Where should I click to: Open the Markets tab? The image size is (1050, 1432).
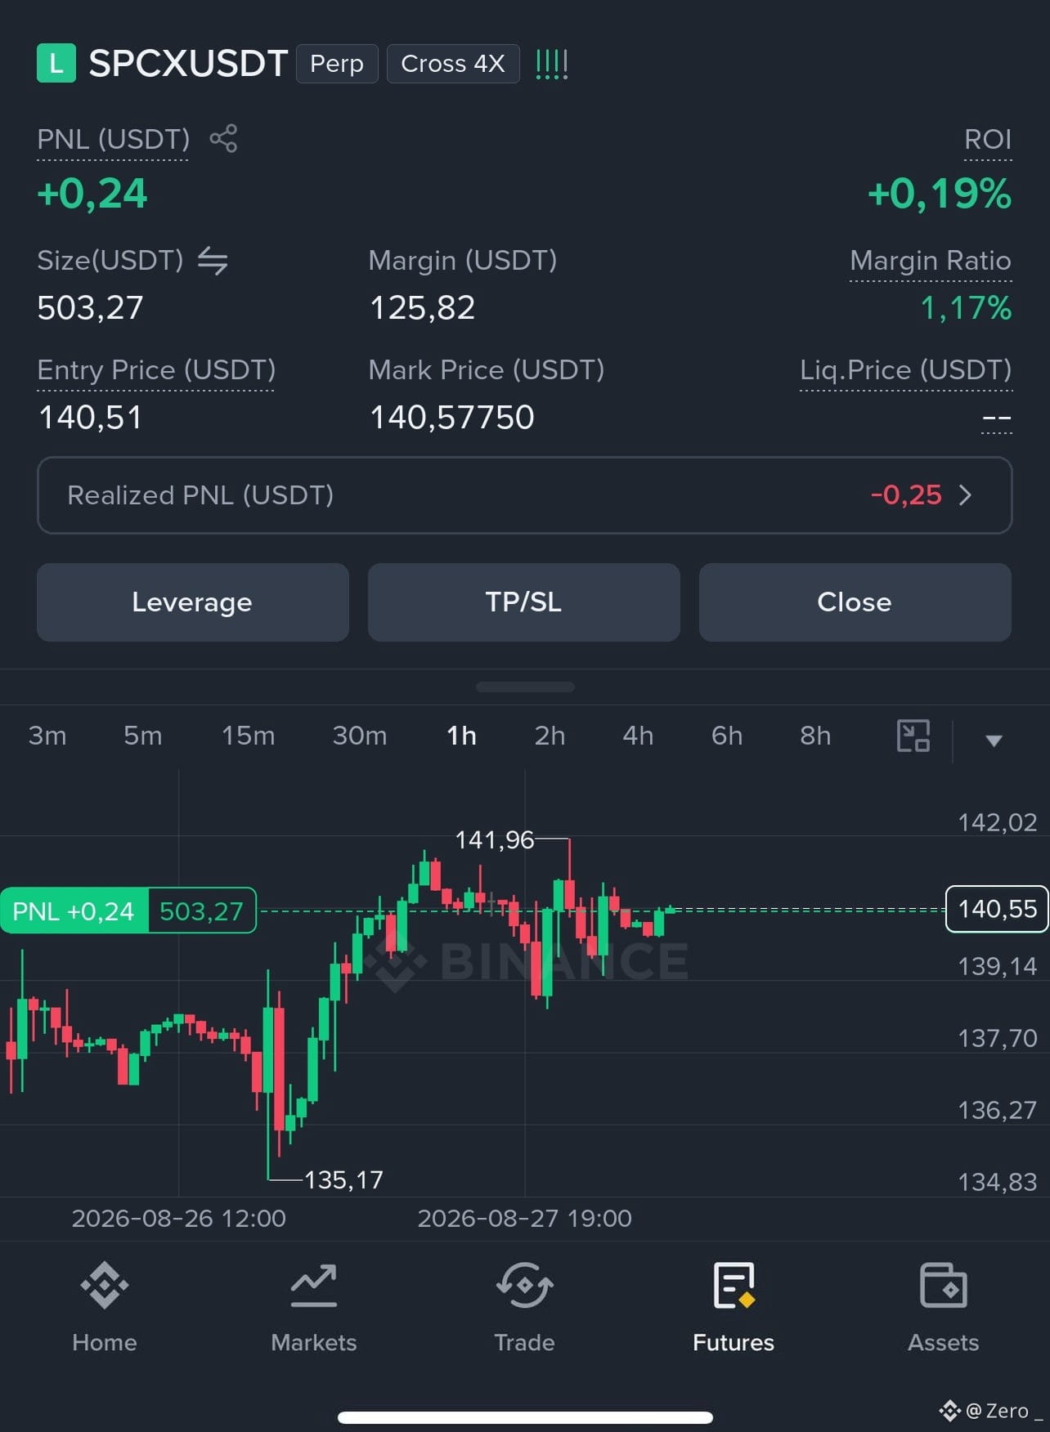pos(314,1307)
